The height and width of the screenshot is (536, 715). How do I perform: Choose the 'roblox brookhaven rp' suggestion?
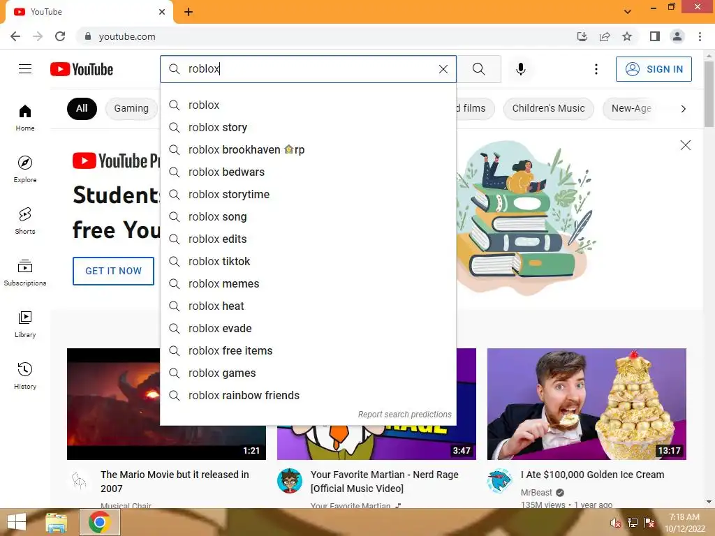(308, 150)
